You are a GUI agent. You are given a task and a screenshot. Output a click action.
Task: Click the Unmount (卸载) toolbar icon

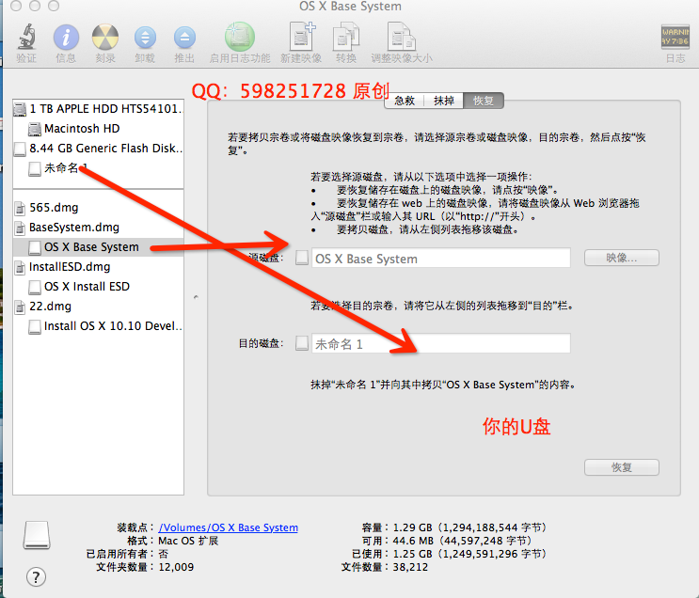(x=145, y=38)
